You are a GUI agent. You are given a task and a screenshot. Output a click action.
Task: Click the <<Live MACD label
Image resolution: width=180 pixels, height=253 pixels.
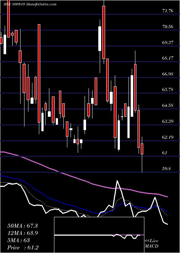(x=152, y=244)
